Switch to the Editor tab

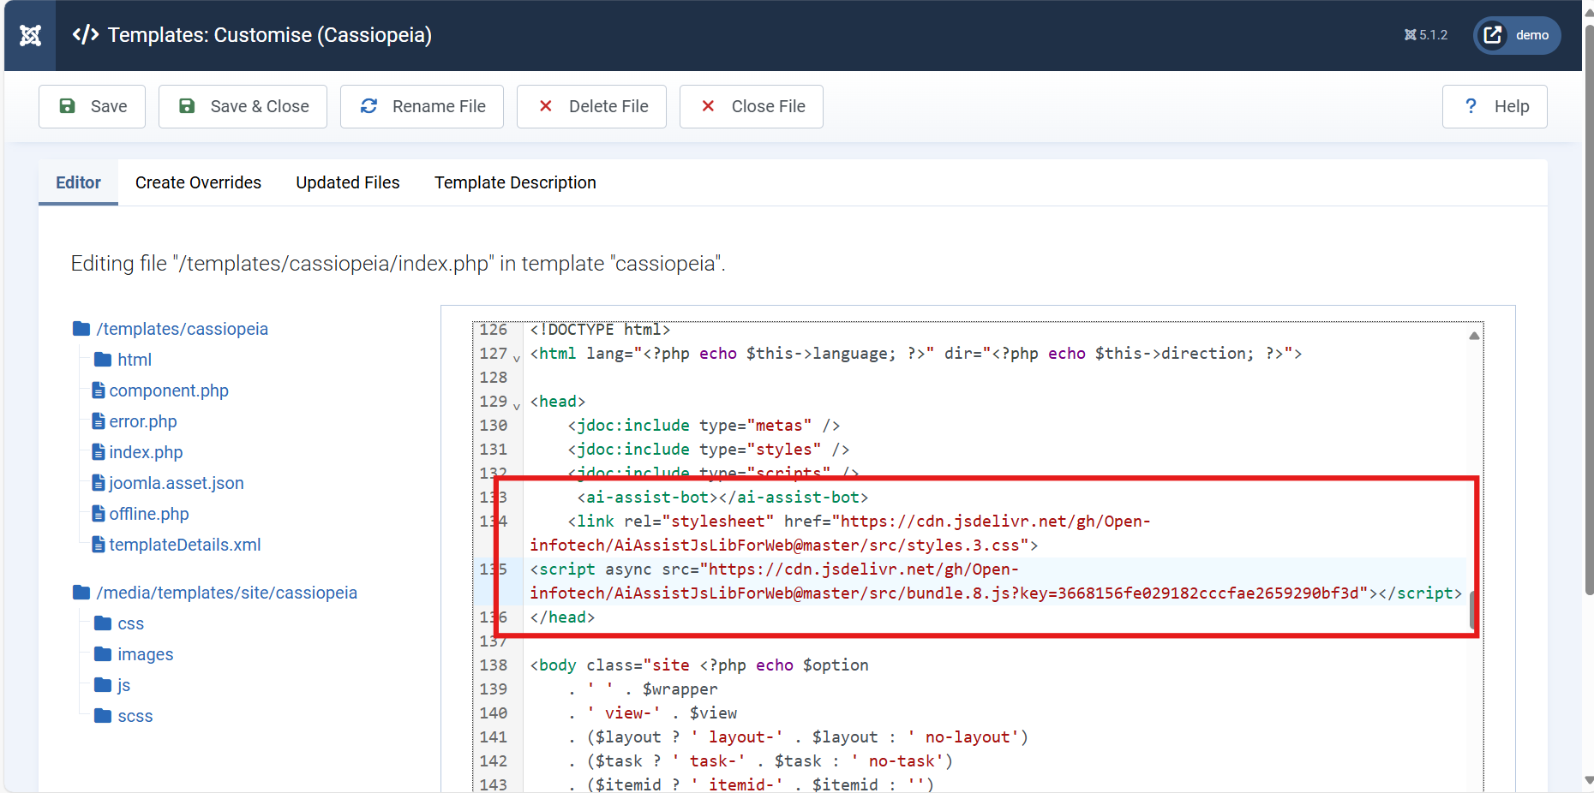click(78, 182)
